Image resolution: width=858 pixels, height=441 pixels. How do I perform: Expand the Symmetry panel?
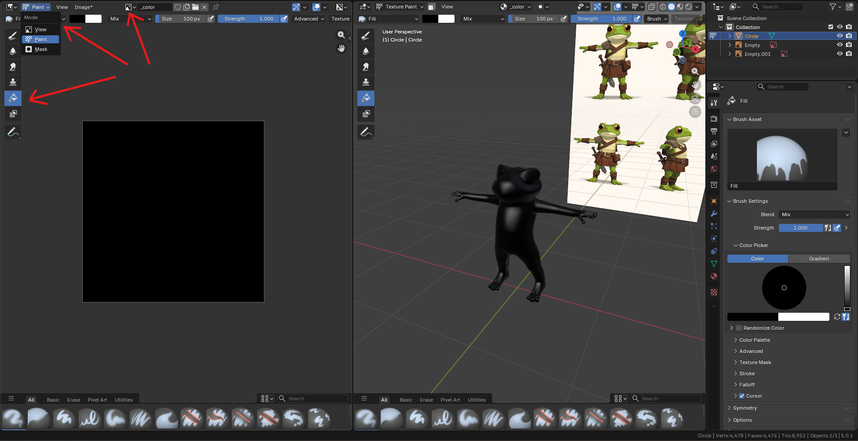745,408
